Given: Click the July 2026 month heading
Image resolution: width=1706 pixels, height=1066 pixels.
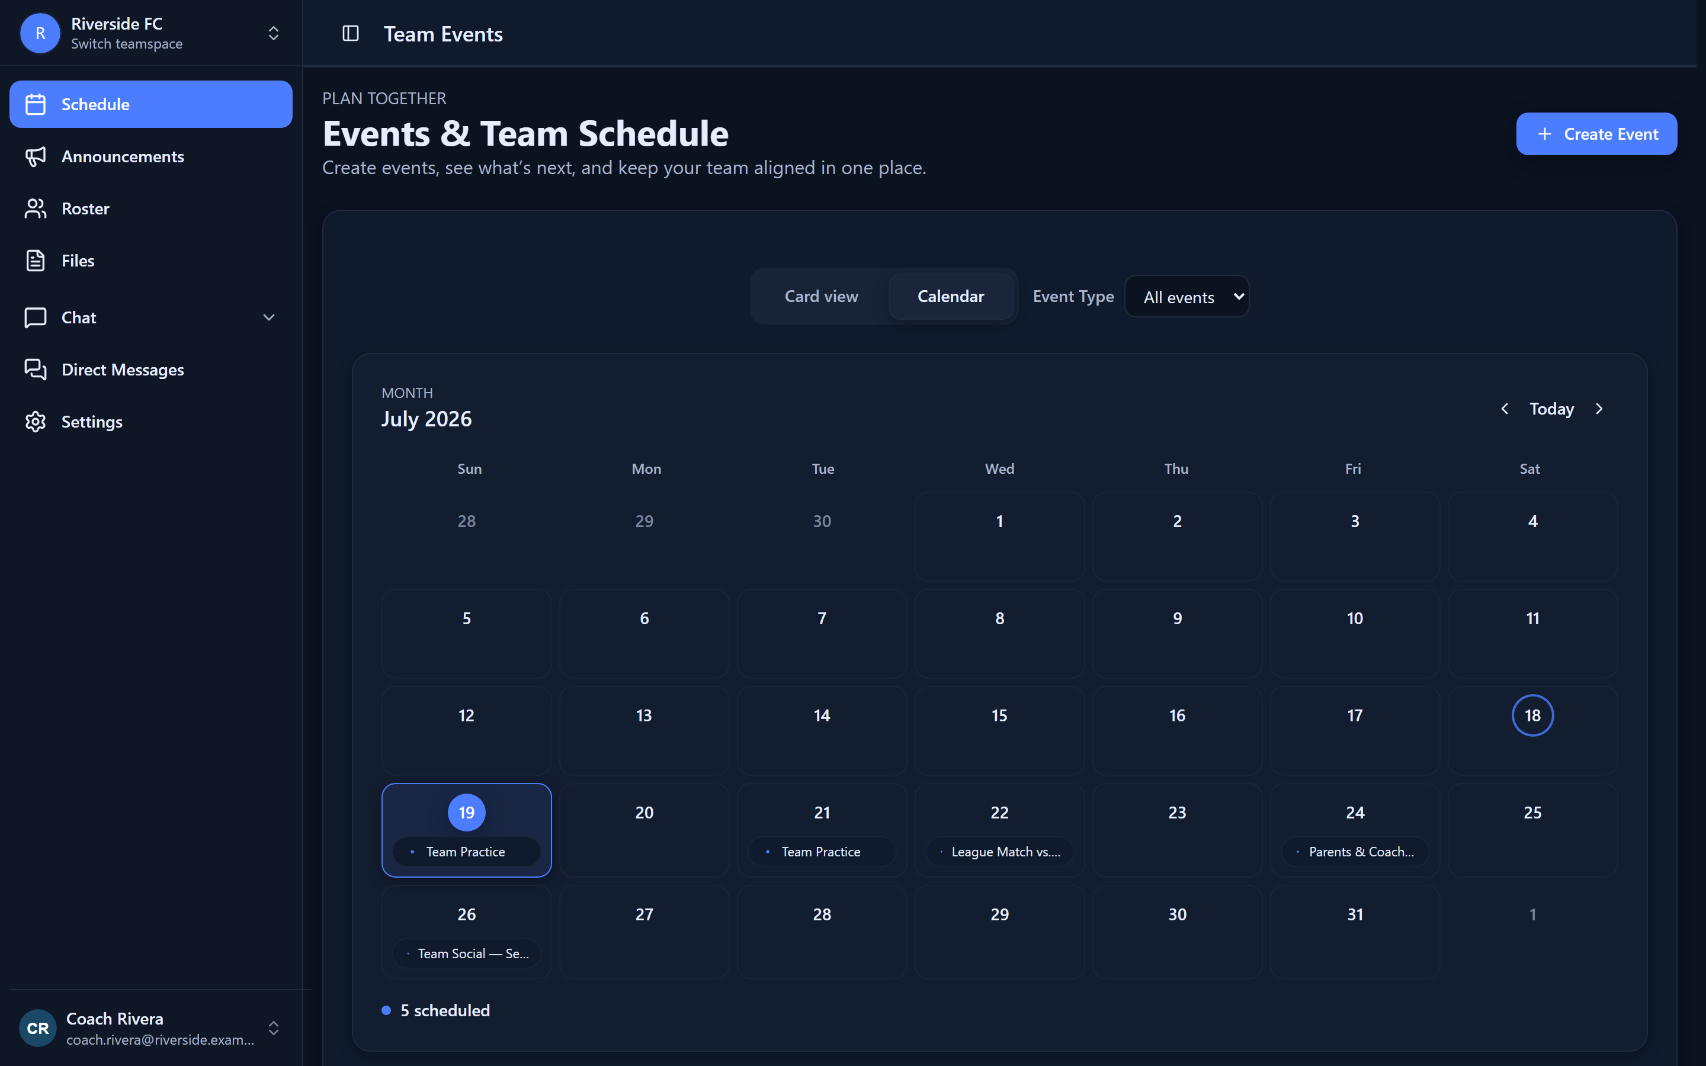Looking at the screenshot, I should (x=426, y=419).
